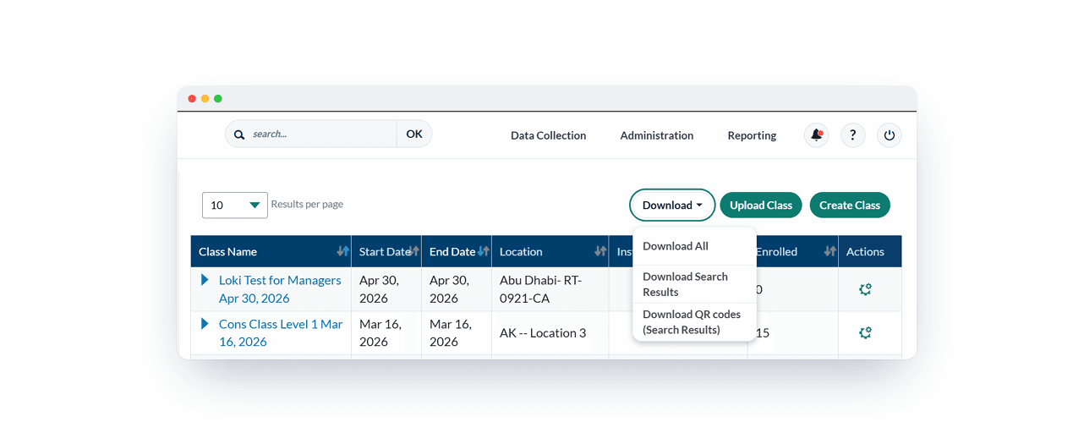Open the help question mark icon

(x=852, y=134)
